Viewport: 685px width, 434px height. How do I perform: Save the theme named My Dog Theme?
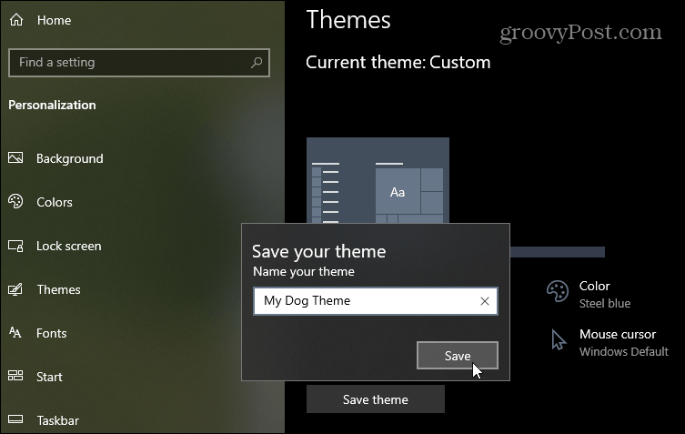[458, 356]
